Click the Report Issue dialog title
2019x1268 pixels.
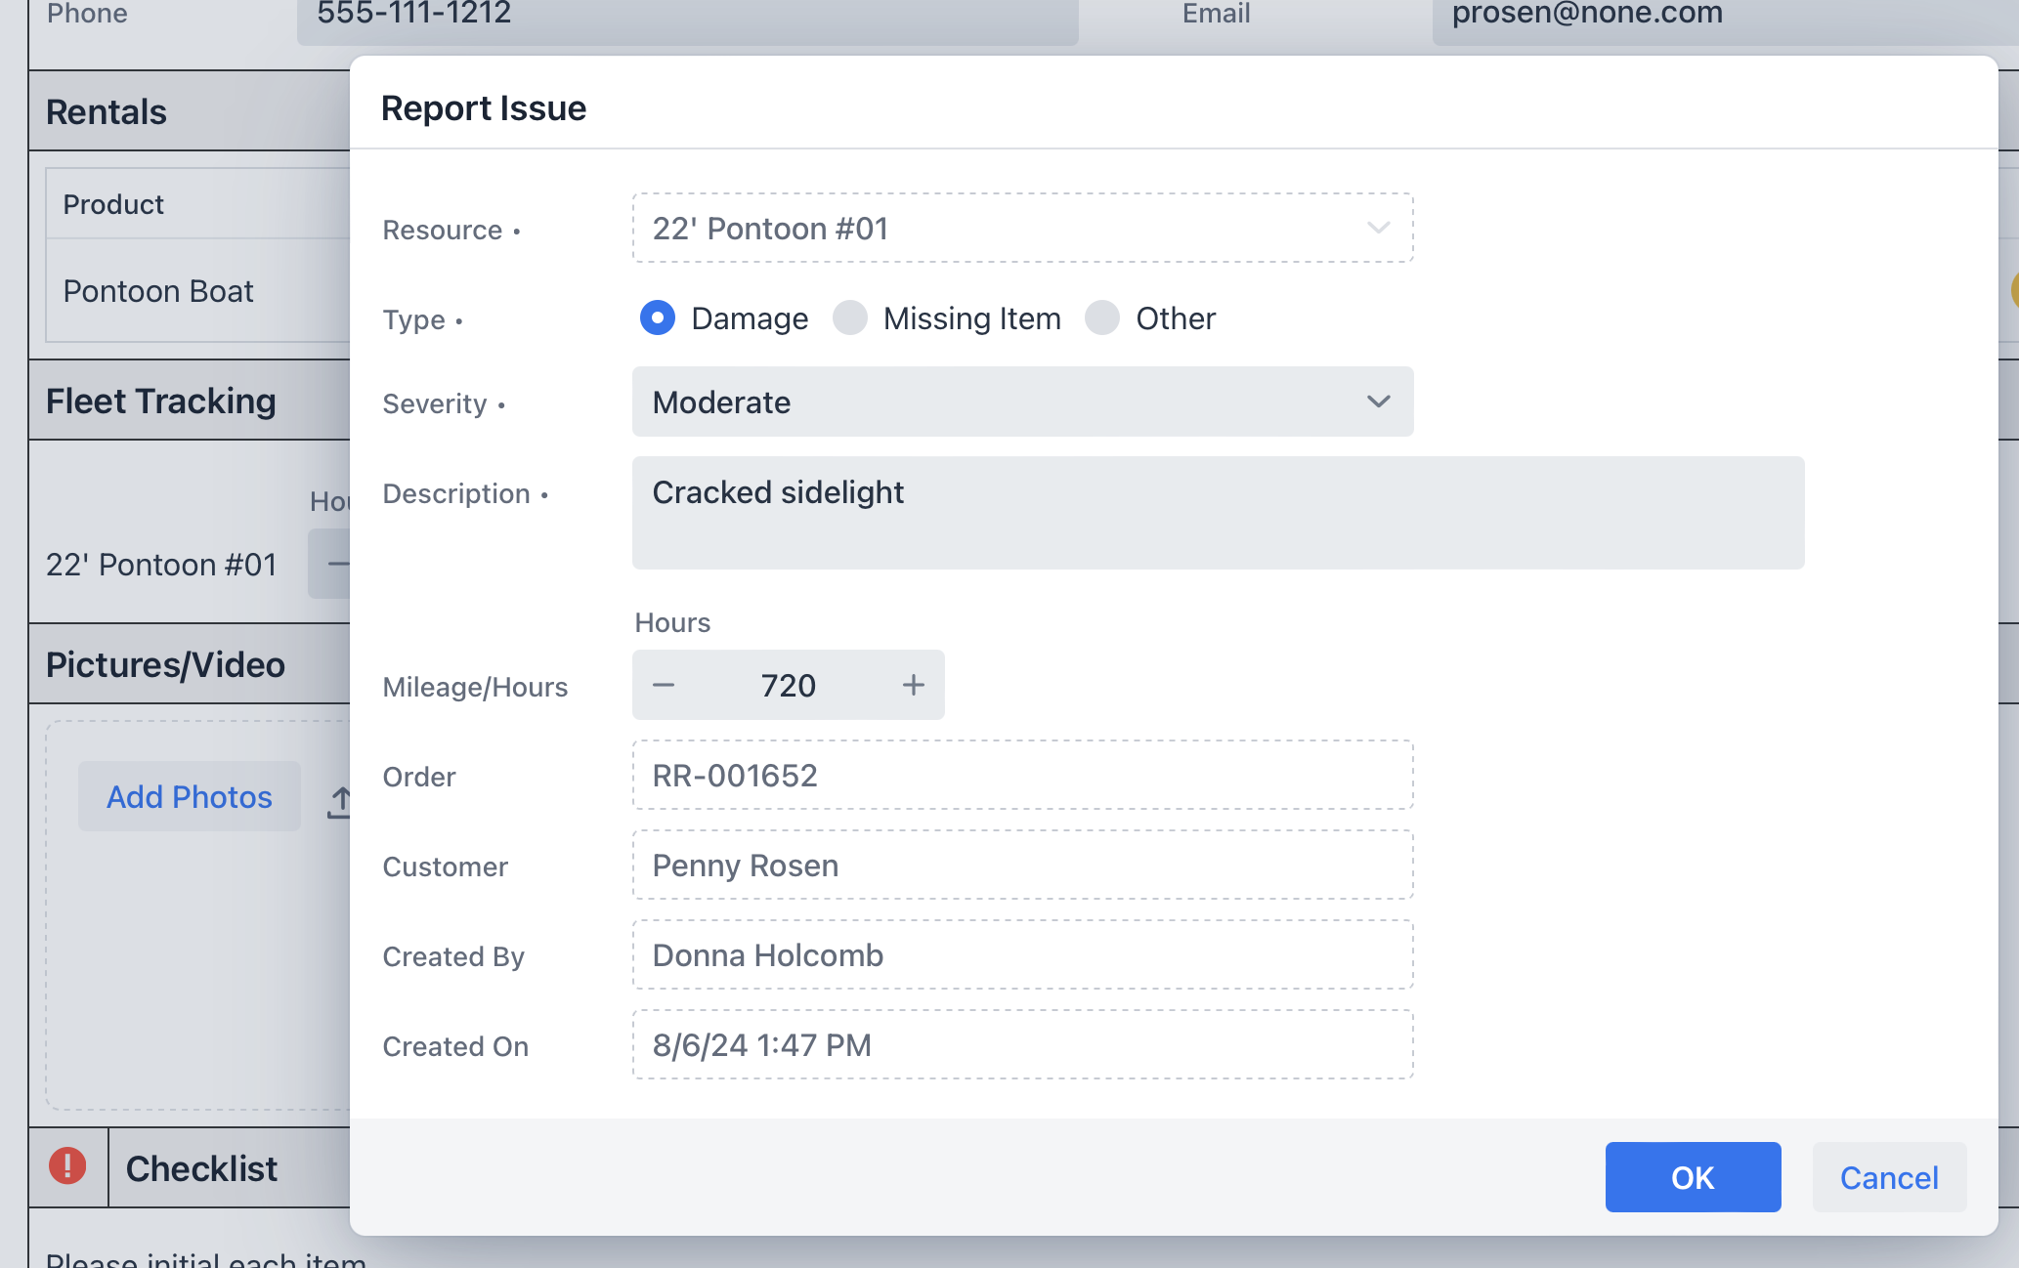(x=484, y=107)
